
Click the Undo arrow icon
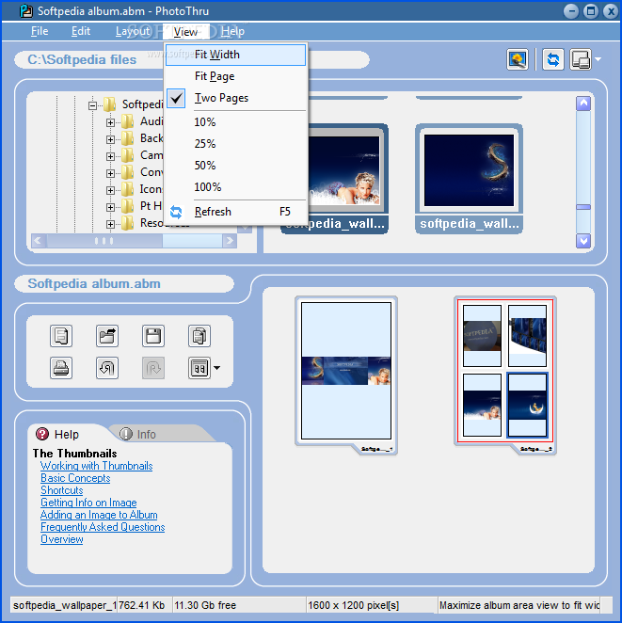(107, 368)
